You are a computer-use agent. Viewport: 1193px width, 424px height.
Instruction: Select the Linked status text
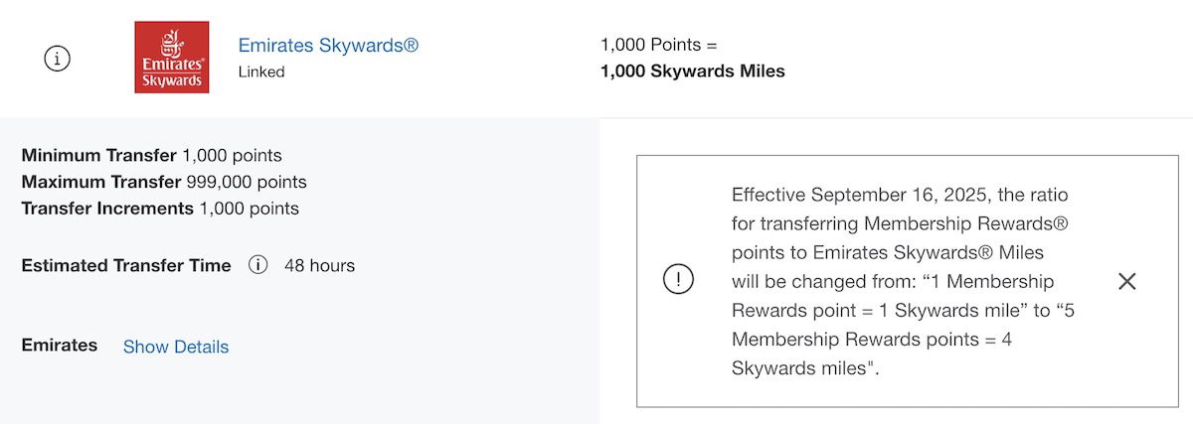(261, 71)
